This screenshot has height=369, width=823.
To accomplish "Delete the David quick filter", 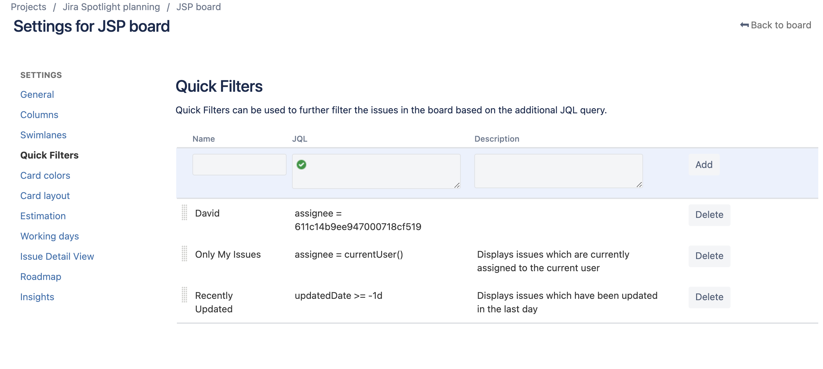I will coord(709,215).
